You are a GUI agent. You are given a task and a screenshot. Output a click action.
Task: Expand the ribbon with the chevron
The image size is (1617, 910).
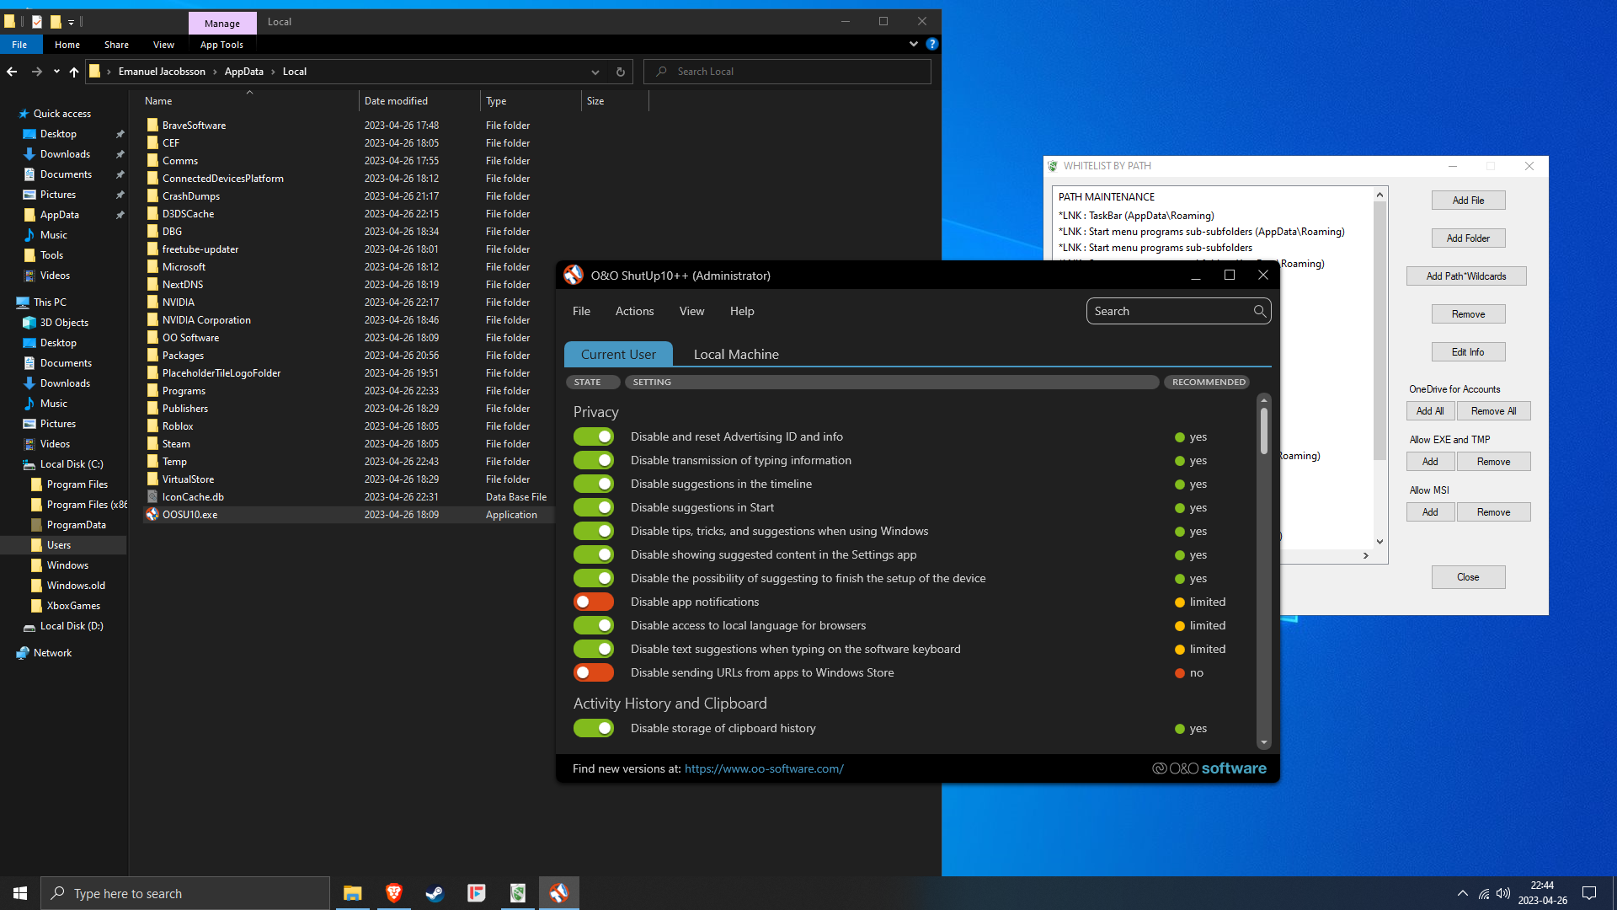coord(914,44)
